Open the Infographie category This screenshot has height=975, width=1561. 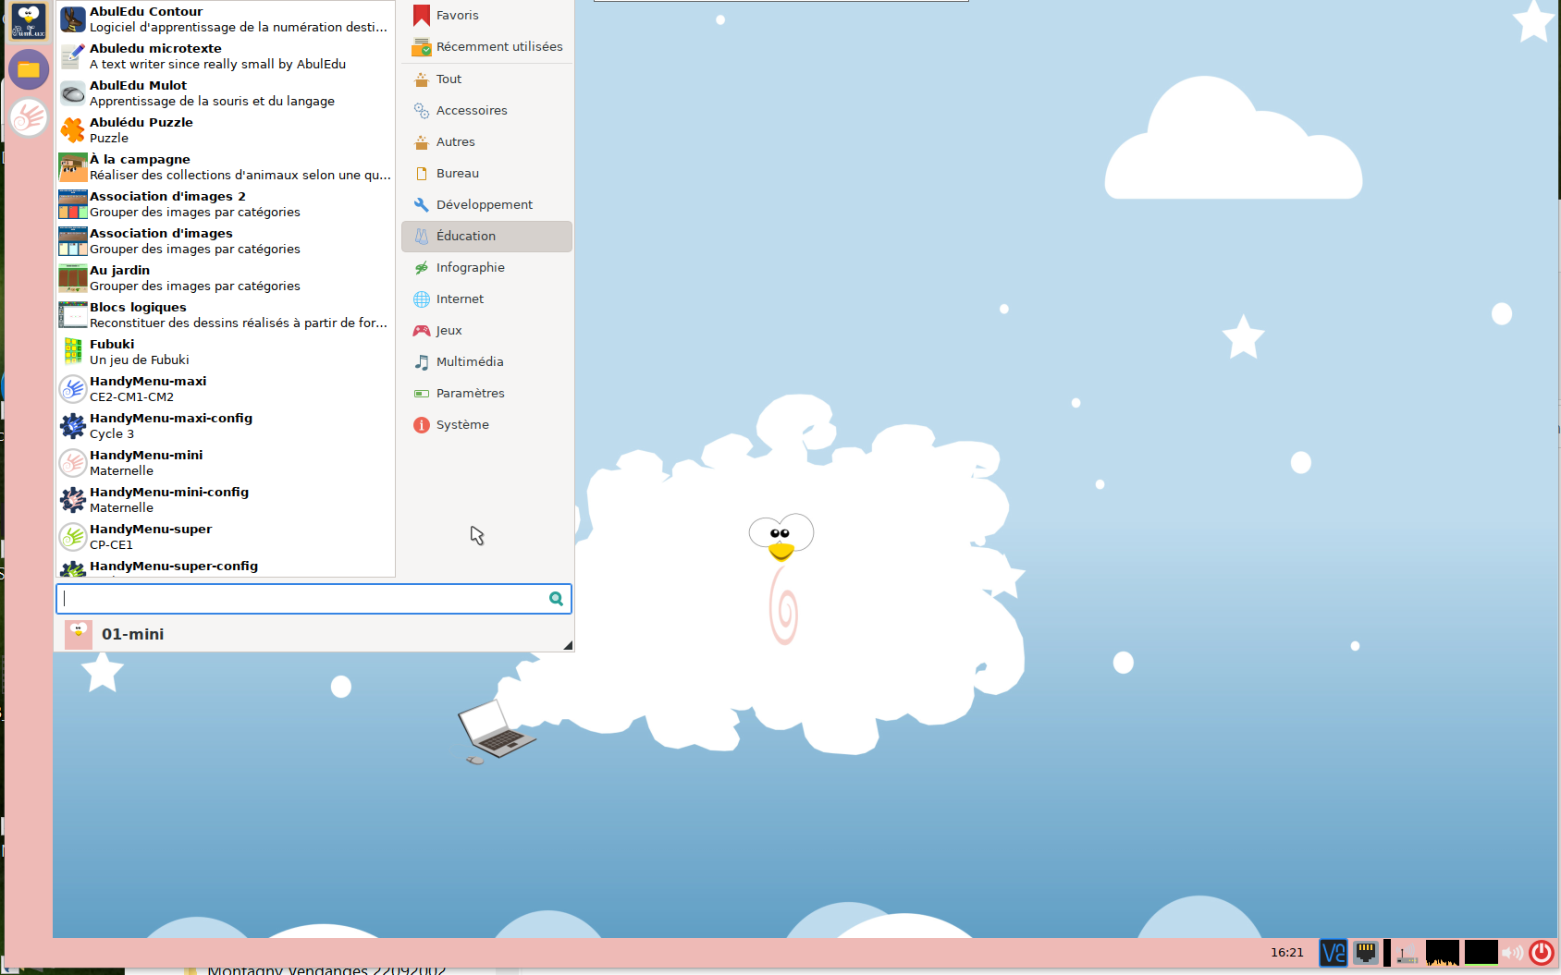[x=487, y=268]
